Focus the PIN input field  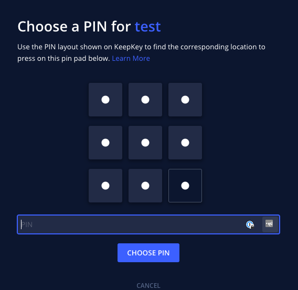pos(148,224)
